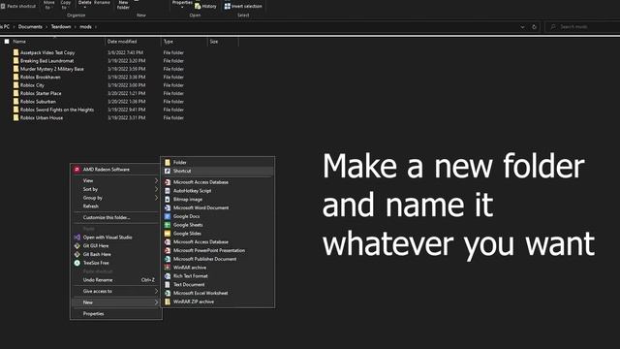
Task: Click the refresh icon beside the address bar
Action: tap(534, 27)
